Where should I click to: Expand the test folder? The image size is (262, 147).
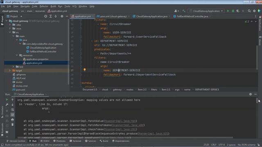coord(14,67)
